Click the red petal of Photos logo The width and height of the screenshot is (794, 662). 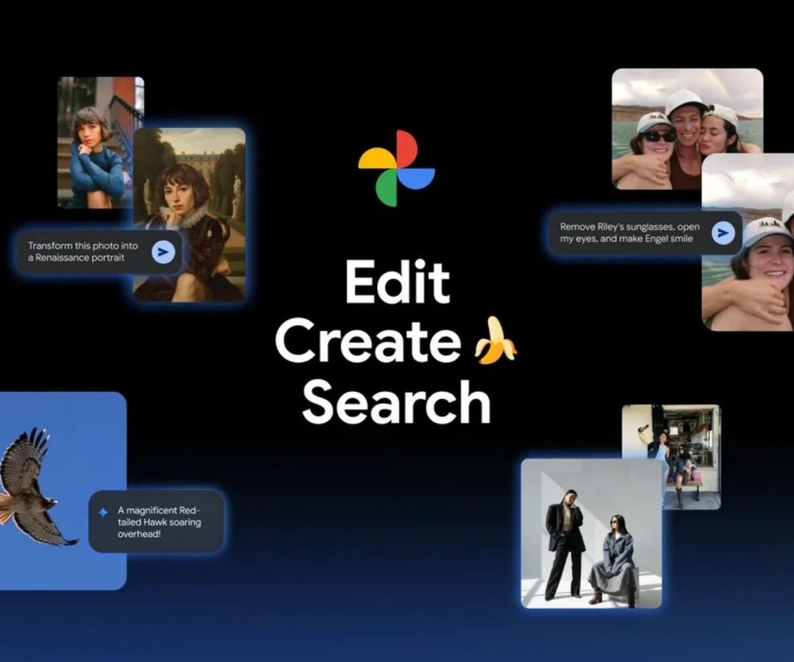point(407,149)
